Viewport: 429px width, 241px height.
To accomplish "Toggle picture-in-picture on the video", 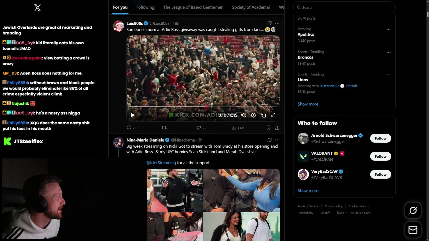I will [x=264, y=115].
